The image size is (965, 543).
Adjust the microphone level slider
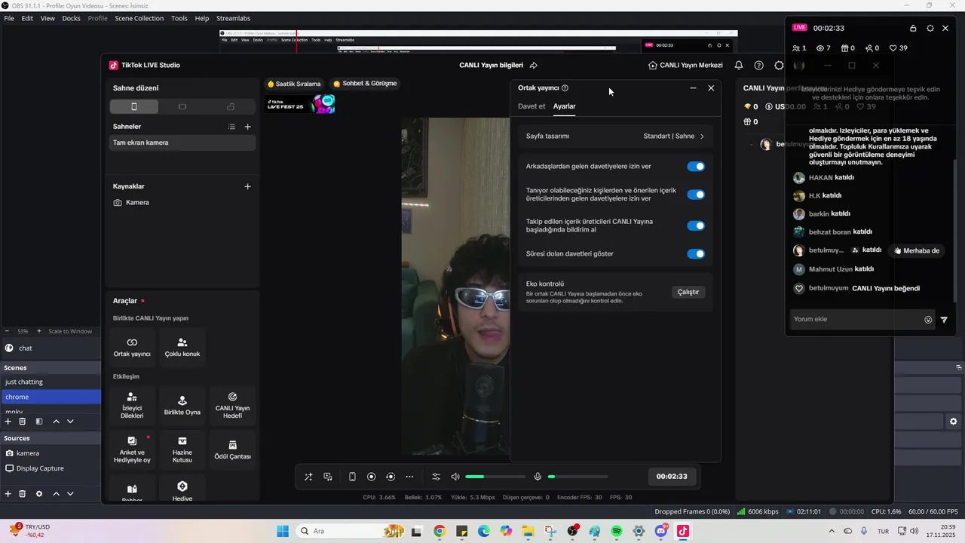[577, 477]
